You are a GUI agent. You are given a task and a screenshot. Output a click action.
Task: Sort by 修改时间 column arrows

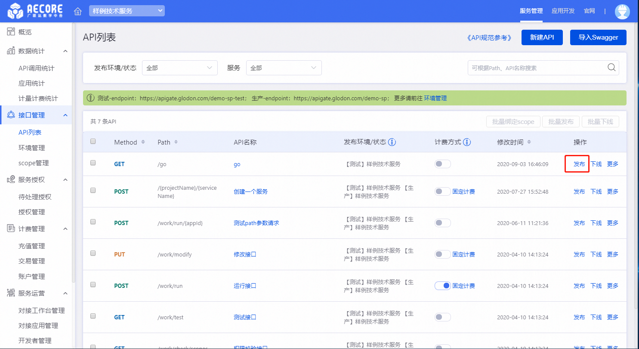click(x=529, y=142)
